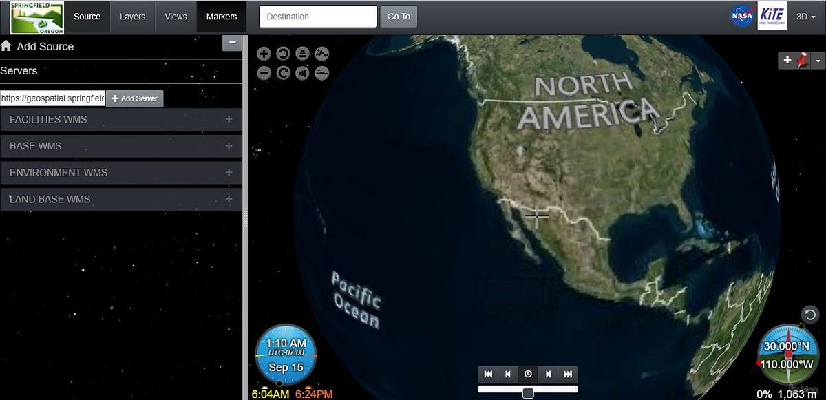Click the tilt view control

click(301, 53)
